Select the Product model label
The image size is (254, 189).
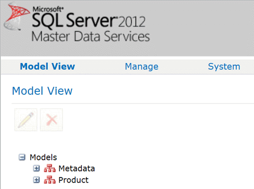tap(74, 180)
